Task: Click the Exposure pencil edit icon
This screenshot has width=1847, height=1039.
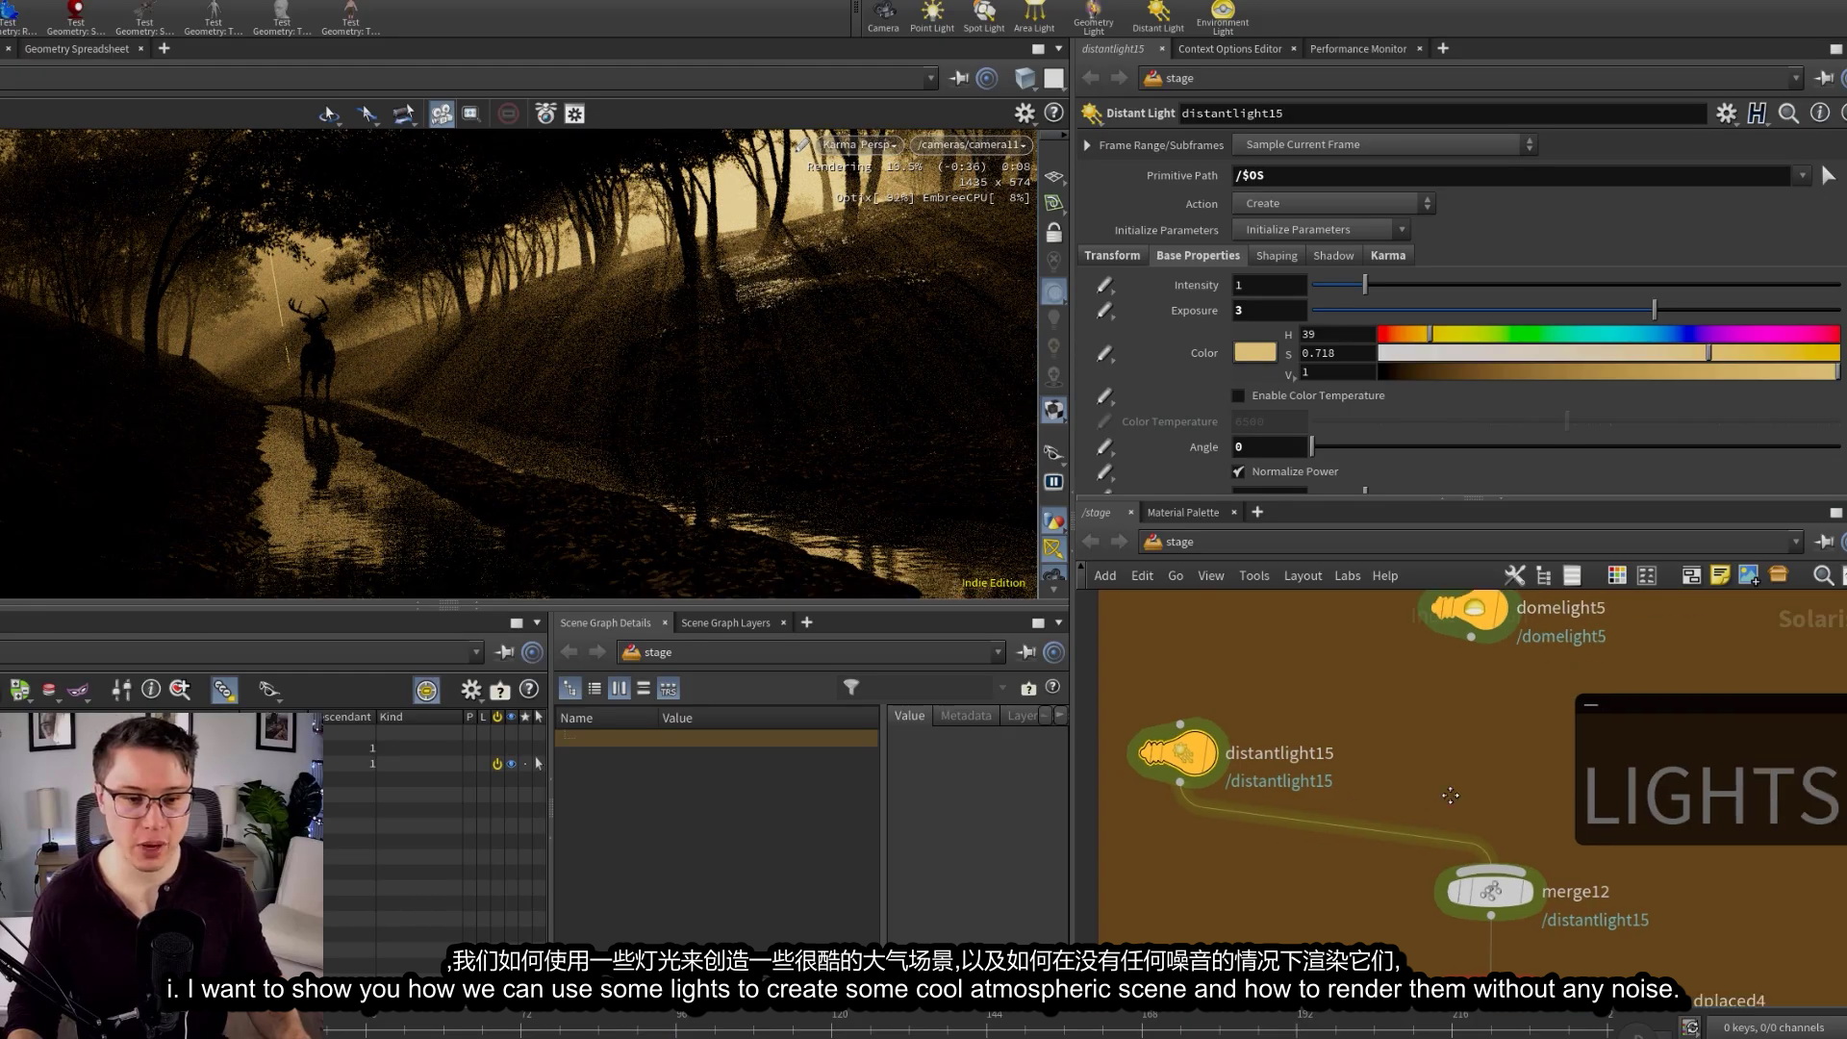Action: tap(1104, 311)
